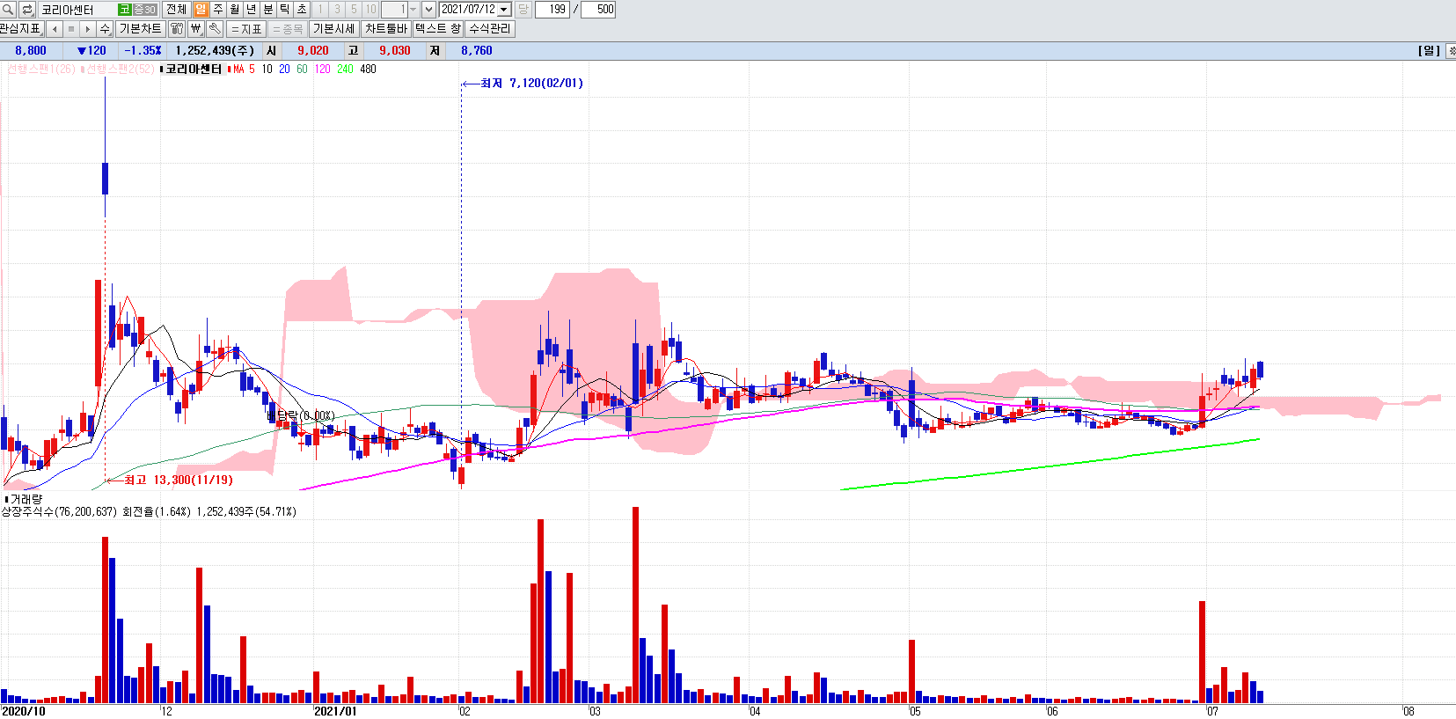Click the previous arrow beside 관심지표
This screenshot has height=719, width=1456.
coord(55,29)
